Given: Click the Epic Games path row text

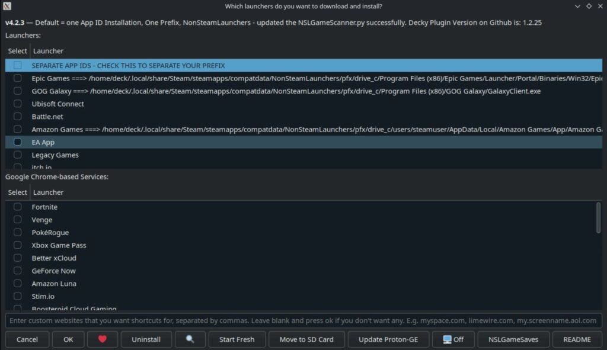Looking at the screenshot, I should [x=317, y=78].
